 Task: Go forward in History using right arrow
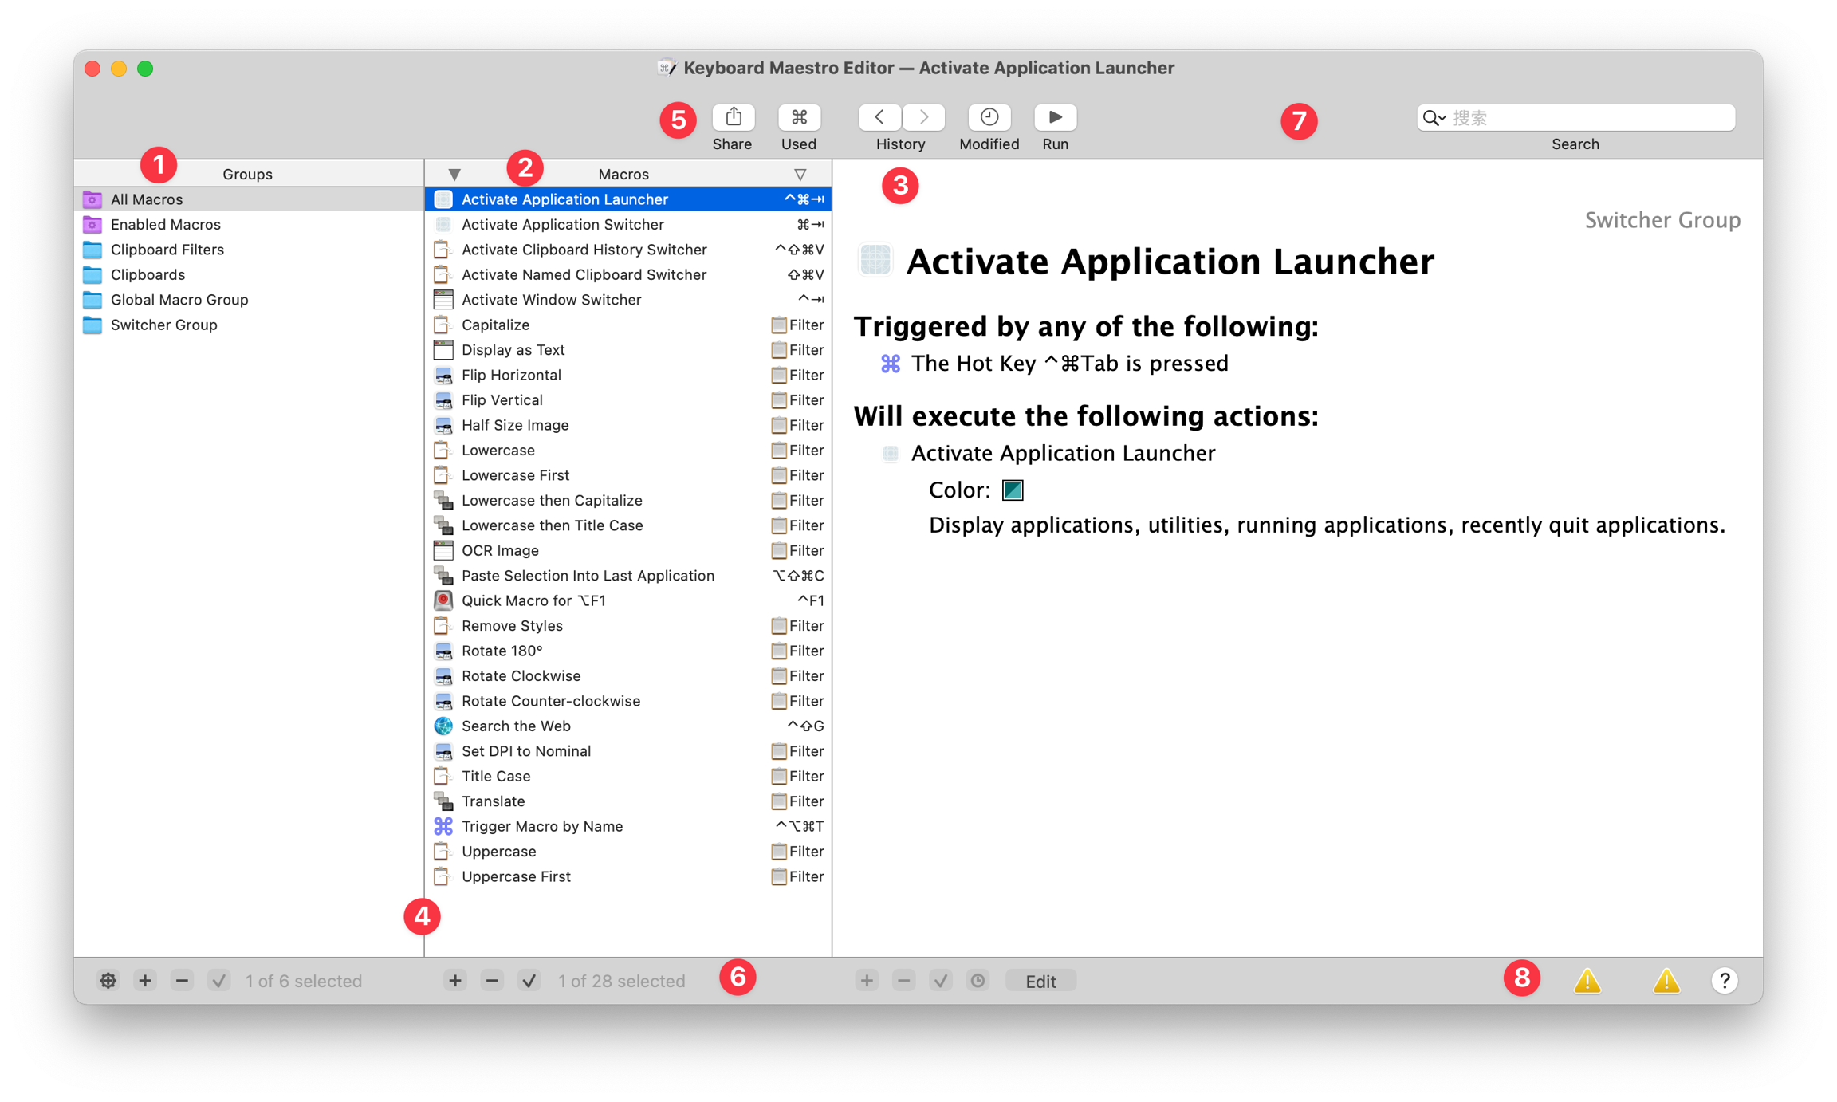[x=924, y=117]
